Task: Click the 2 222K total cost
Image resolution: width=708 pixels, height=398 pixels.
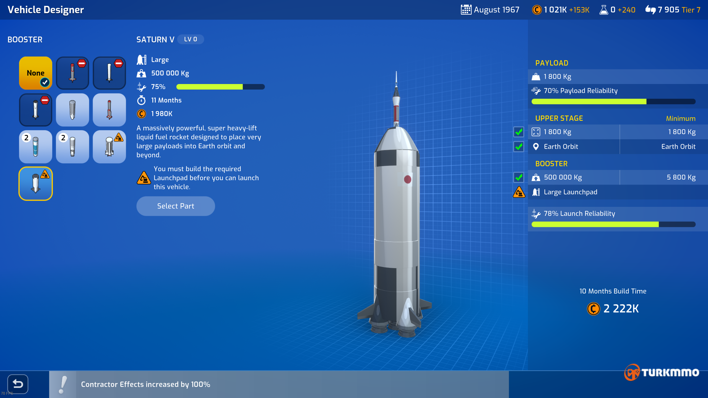Action: tap(621, 308)
